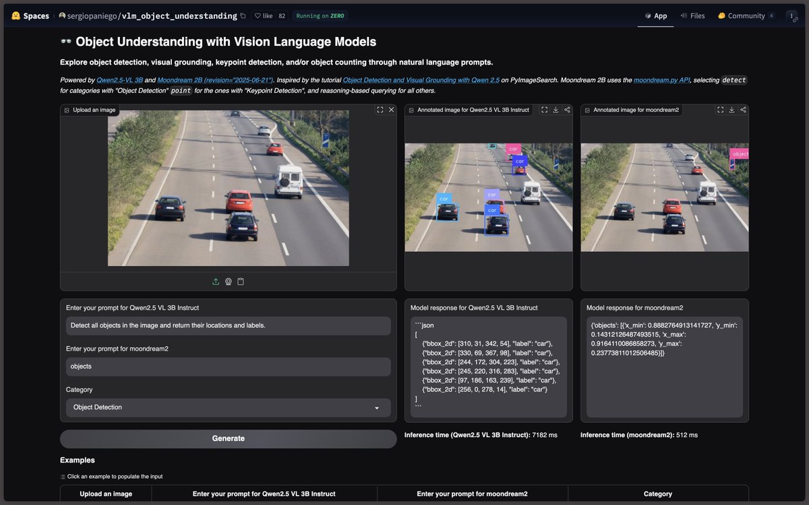
Task: Open the Moondream 2B revision link
Action: pyautogui.click(x=215, y=80)
